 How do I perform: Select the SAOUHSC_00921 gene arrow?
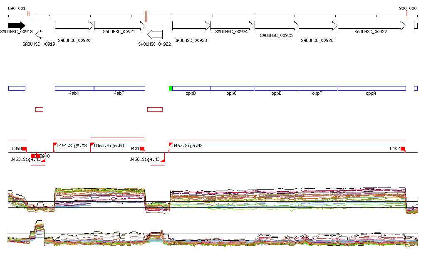click(x=119, y=26)
